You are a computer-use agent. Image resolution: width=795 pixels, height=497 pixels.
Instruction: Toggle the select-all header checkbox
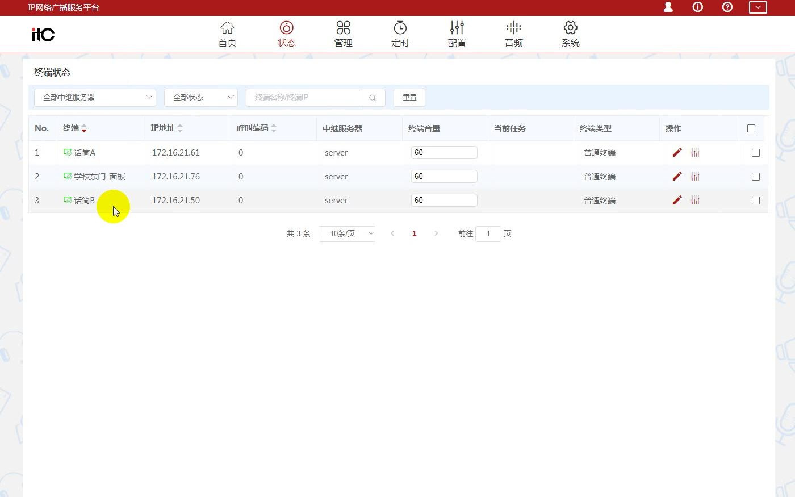click(751, 128)
